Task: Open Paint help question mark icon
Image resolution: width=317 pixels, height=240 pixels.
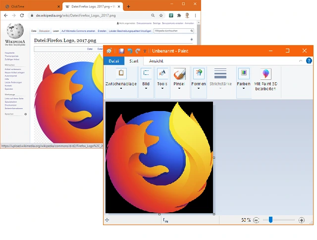Action: (x=309, y=60)
